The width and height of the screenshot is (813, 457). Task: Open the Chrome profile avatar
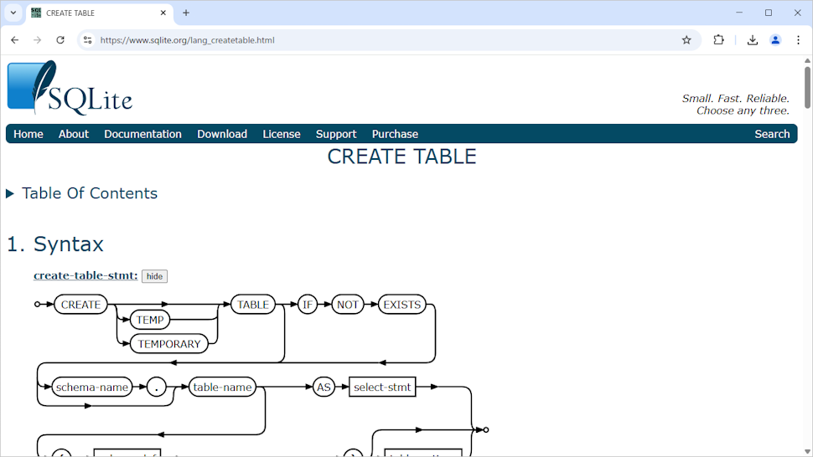coord(775,40)
